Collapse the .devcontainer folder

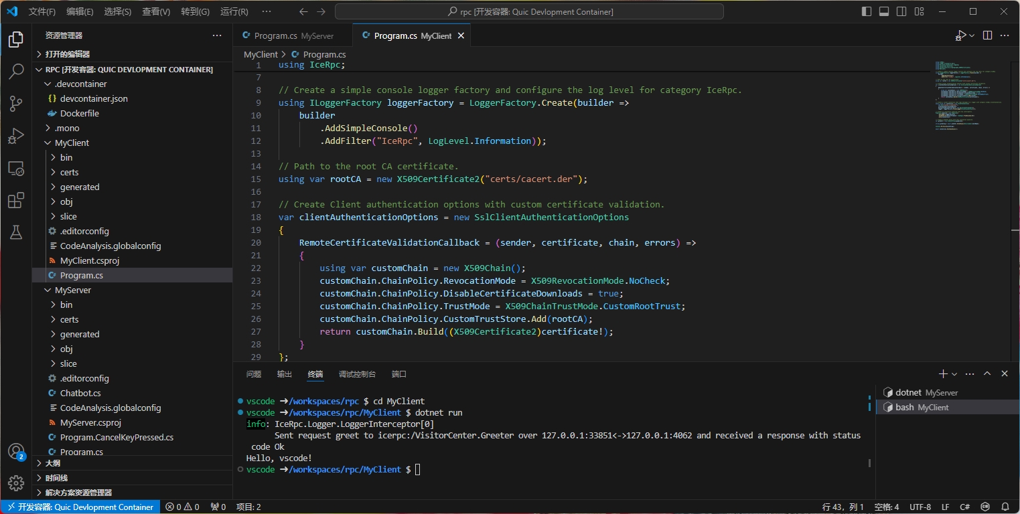[133, 84]
